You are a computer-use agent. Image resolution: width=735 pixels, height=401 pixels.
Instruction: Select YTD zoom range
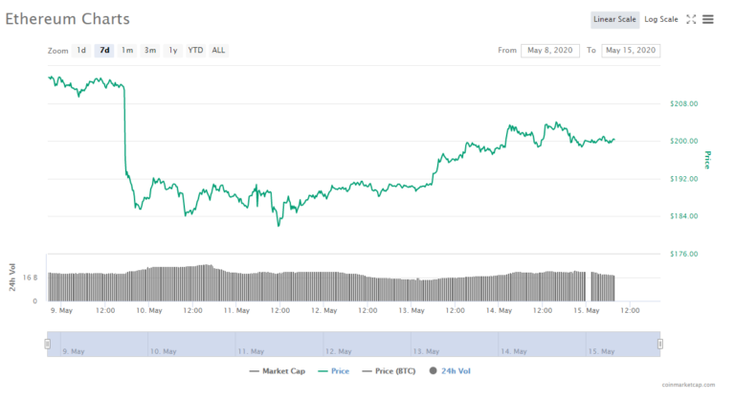(195, 50)
